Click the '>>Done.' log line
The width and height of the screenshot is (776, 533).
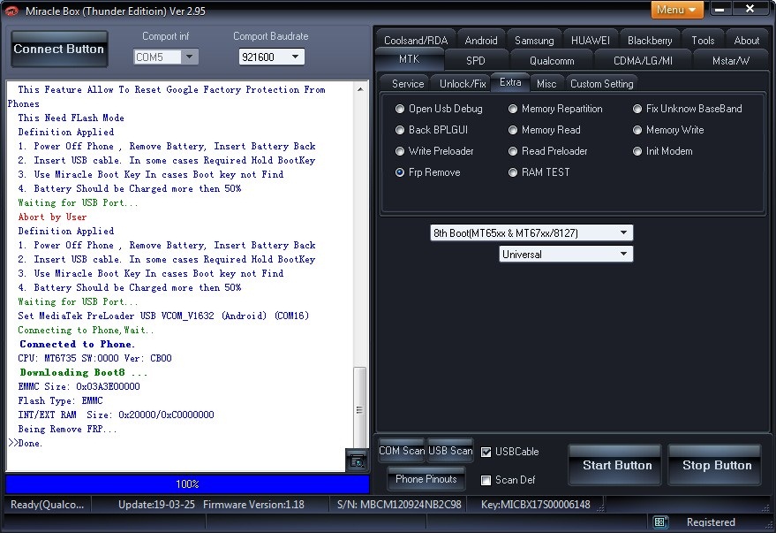[25, 444]
